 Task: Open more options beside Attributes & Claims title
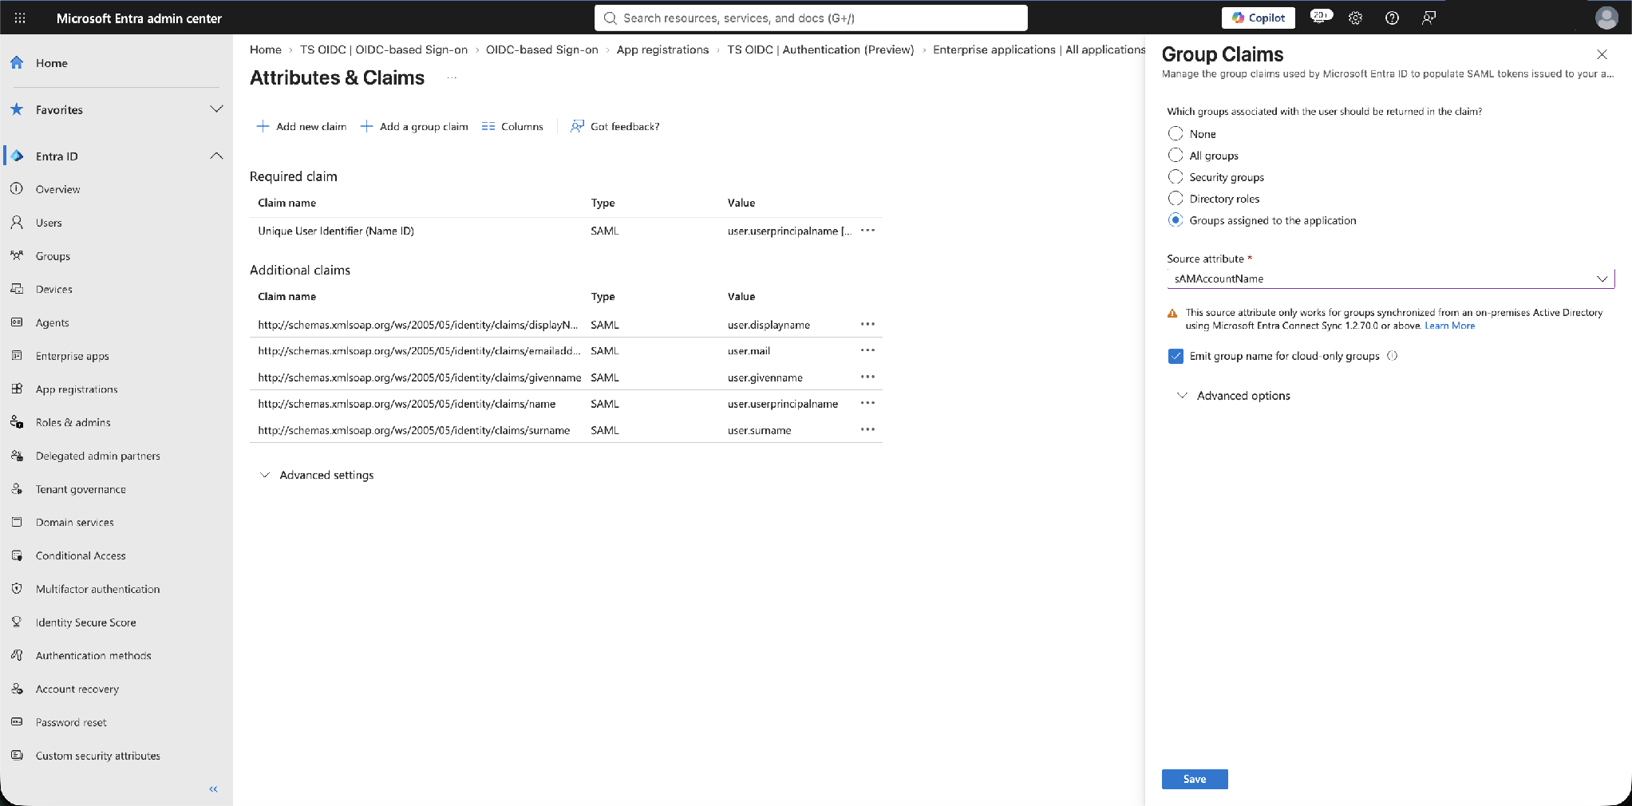click(x=452, y=78)
